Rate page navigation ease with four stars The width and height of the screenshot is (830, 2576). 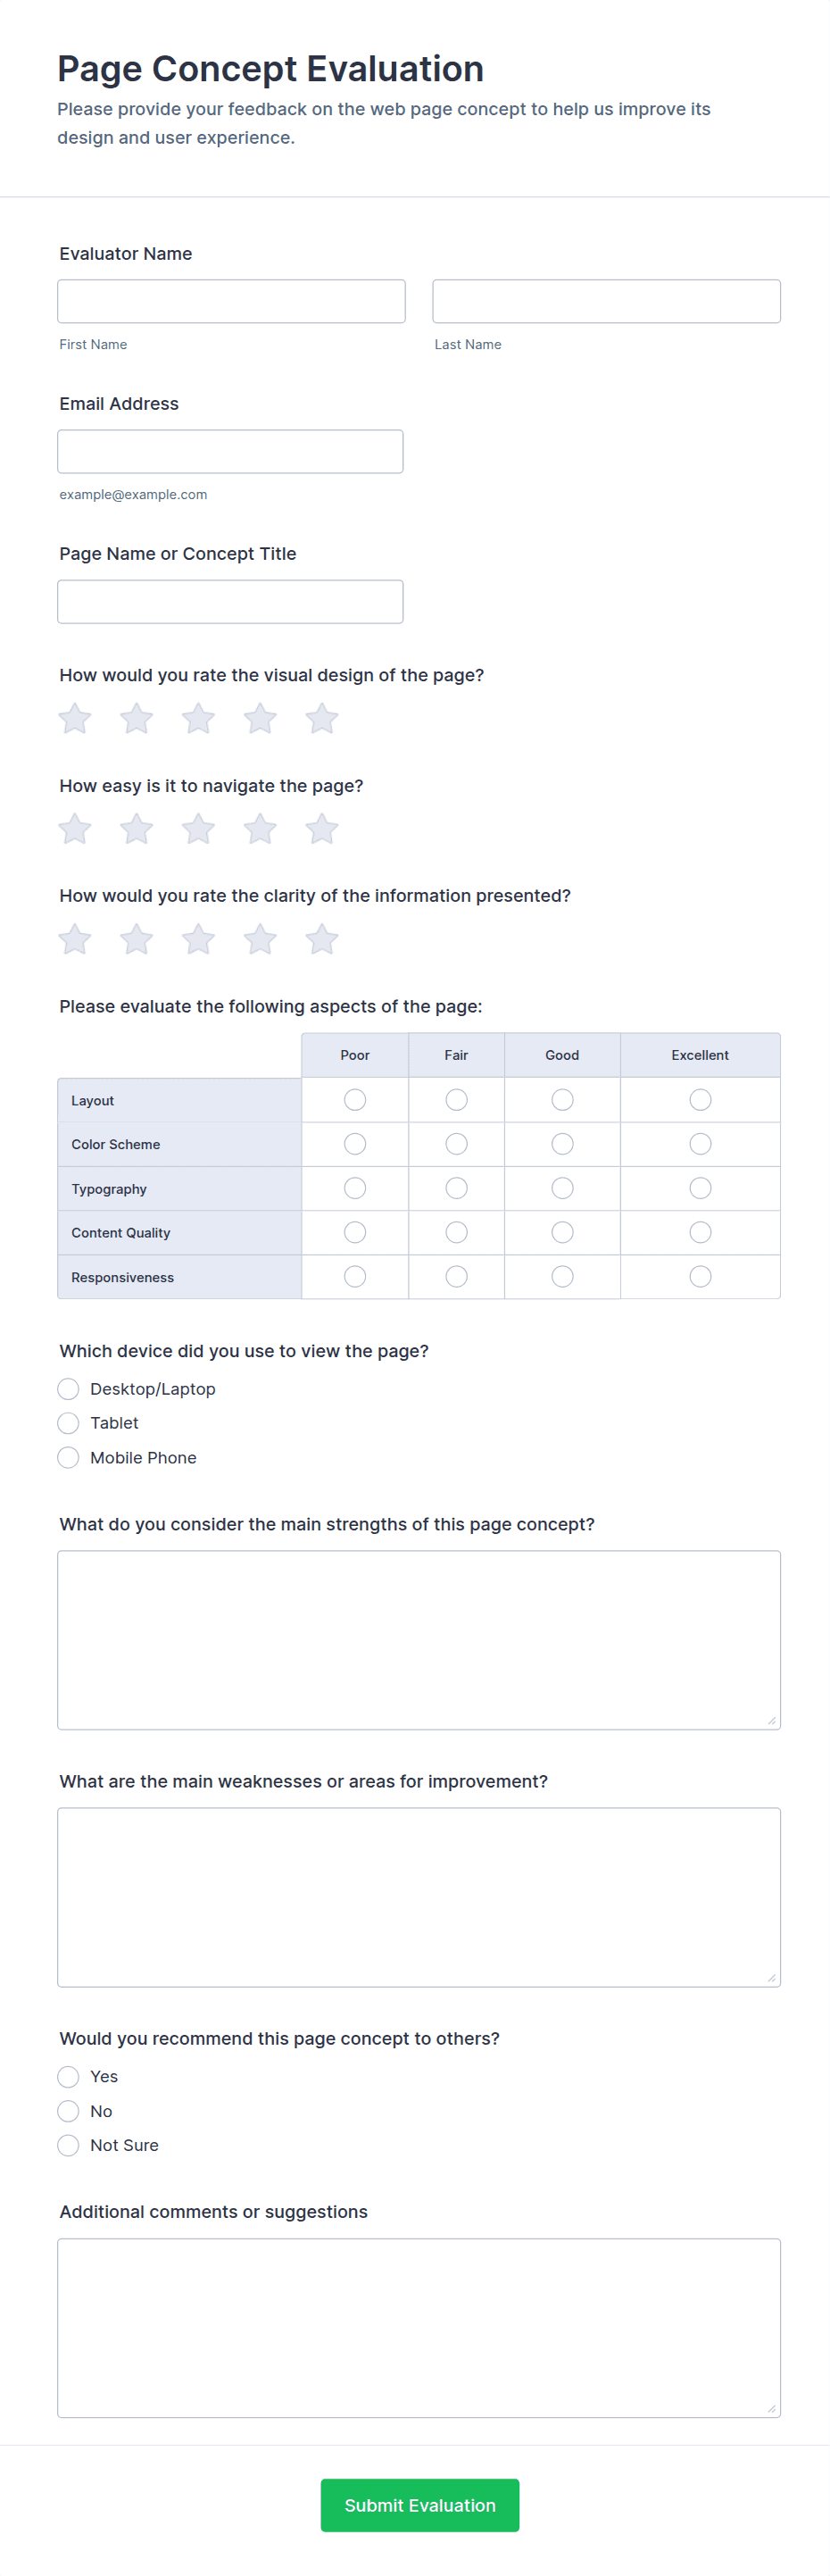pyautogui.click(x=260, y=828)
